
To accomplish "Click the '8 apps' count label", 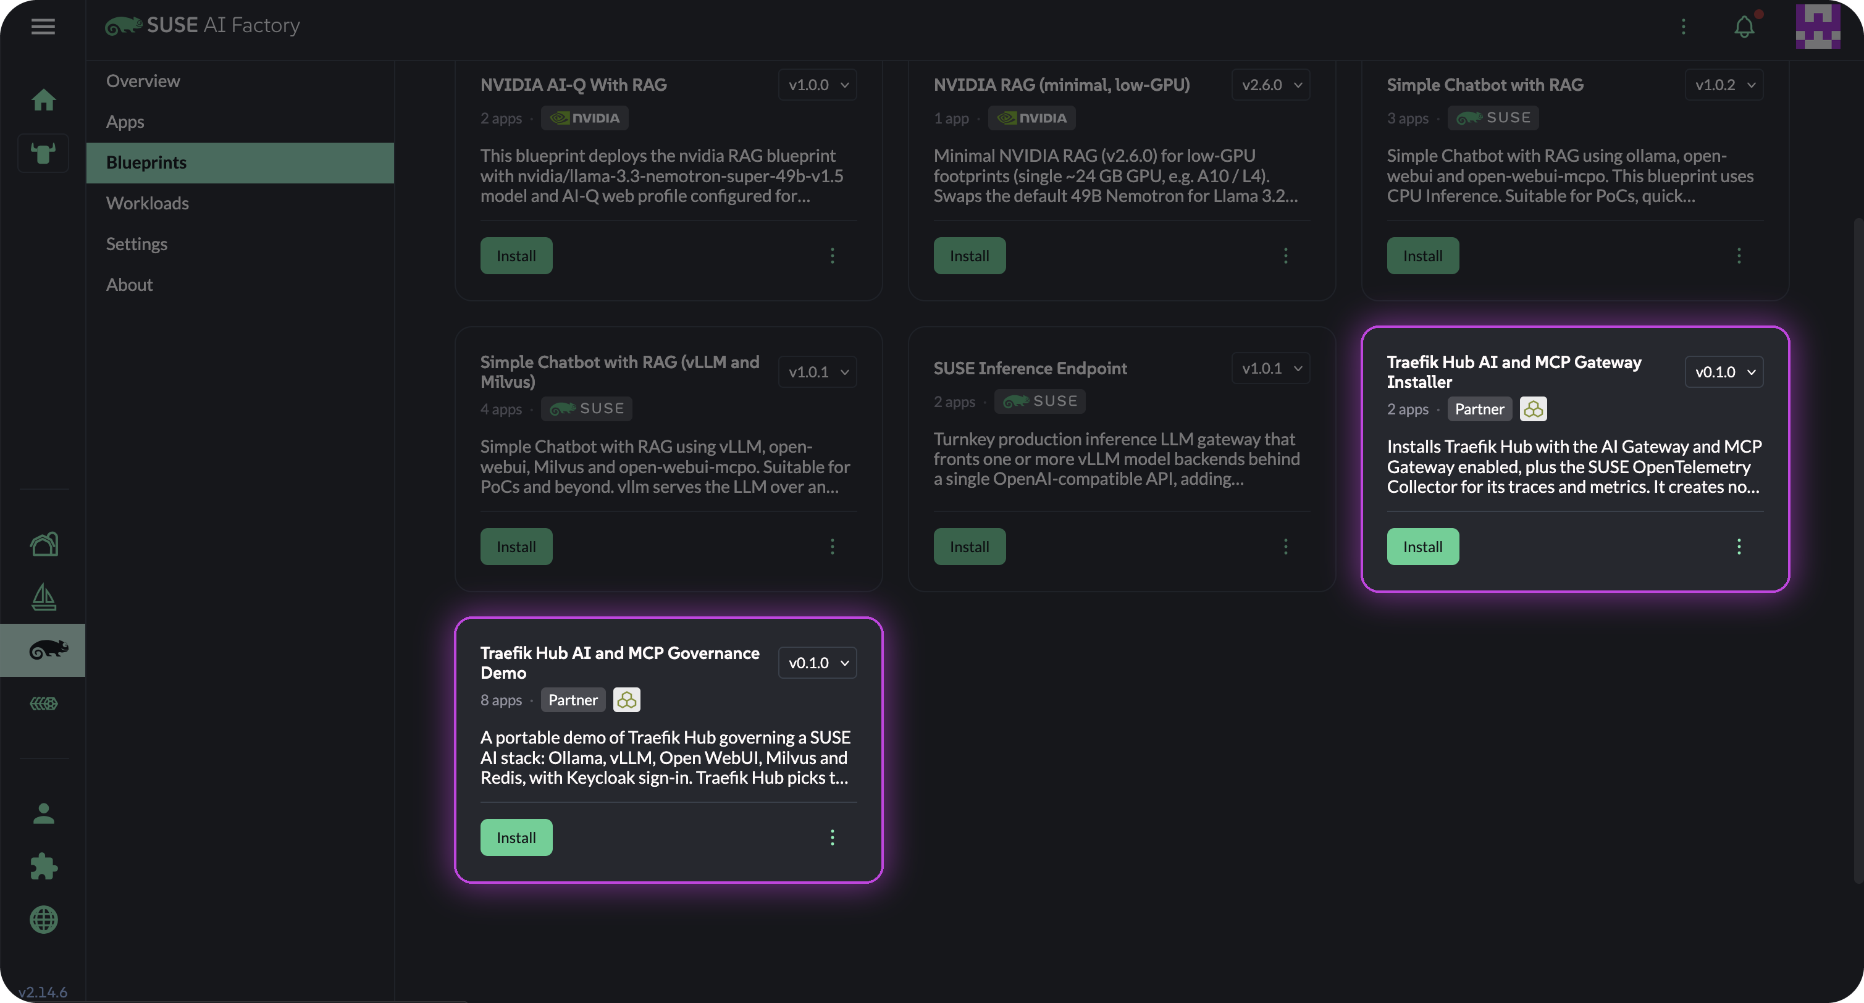I will (x=501, y=700).
